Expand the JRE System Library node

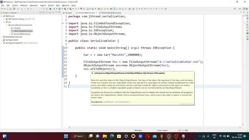click(x=4, y=19)
